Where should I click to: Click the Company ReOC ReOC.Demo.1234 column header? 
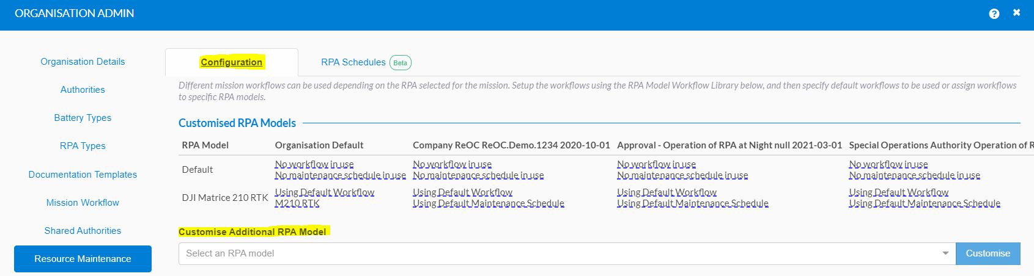[x=511, y=145]
